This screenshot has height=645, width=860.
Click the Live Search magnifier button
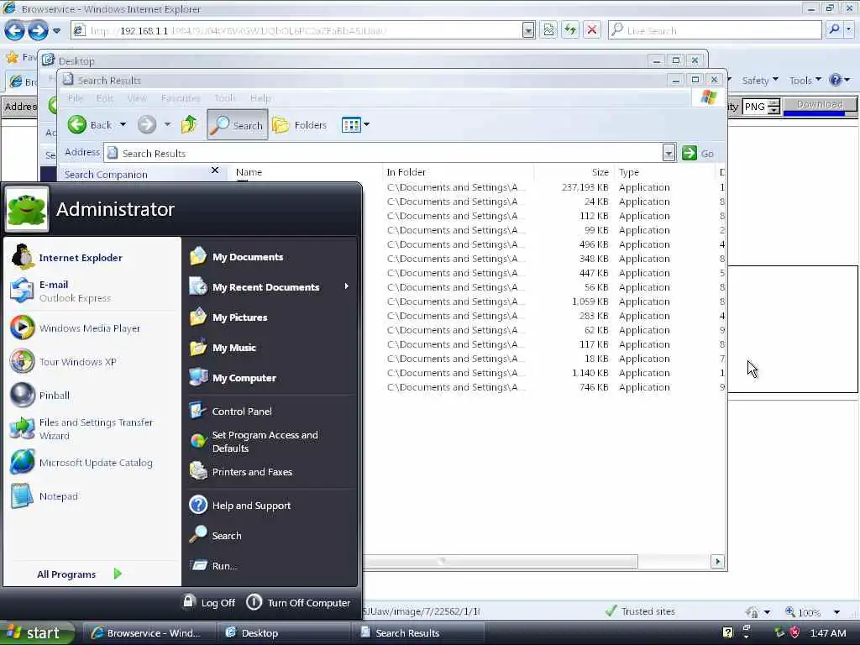coord(834,29)
